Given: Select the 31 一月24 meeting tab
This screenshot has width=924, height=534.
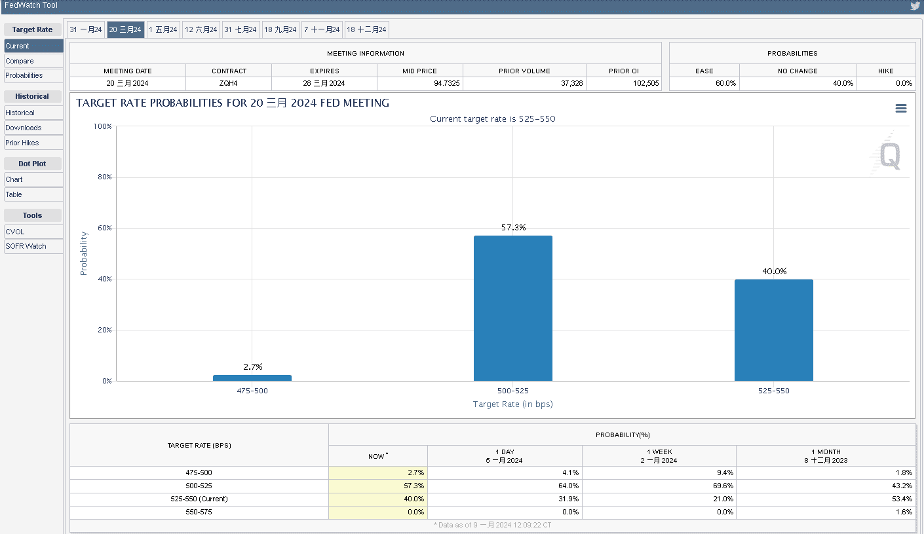Looking at the screenshot, I should click(x=86, y=29).
